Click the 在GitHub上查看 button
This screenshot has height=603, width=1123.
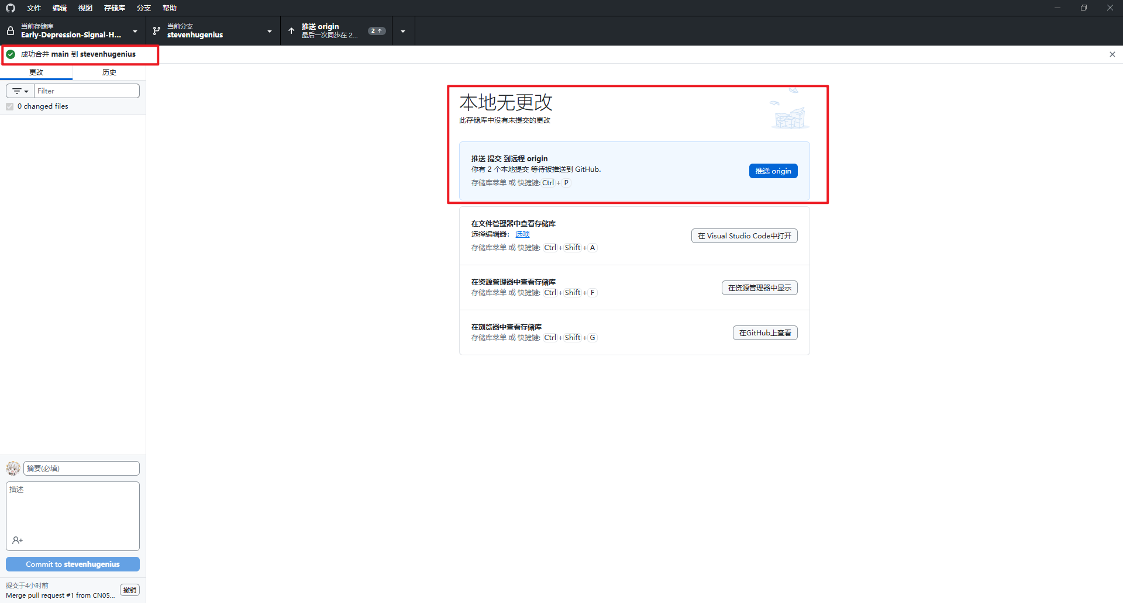coord(764,333)
